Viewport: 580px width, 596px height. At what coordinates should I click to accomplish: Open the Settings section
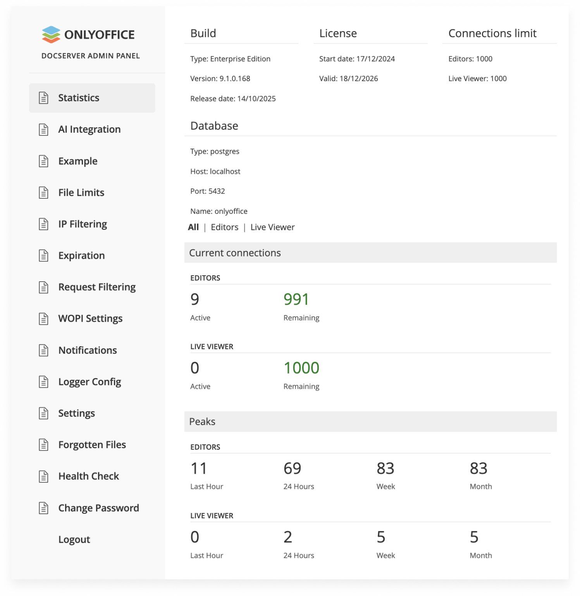(x=76, y=413)
